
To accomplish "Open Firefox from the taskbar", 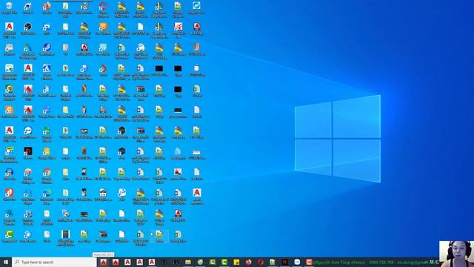I will (x=249, y=262).
